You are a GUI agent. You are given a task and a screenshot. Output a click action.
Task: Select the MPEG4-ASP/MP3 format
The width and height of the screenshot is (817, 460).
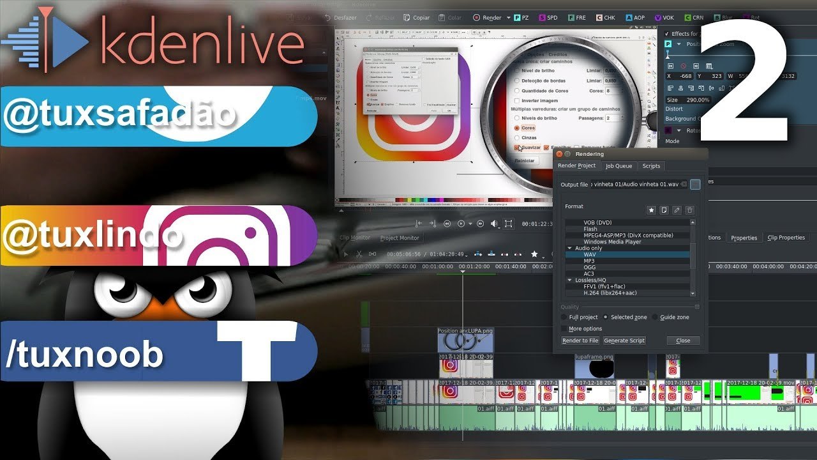click(627, 235)
